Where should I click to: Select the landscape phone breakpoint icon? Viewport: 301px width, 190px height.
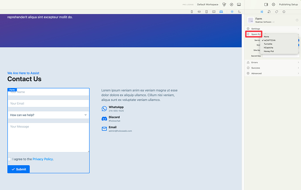click(x=199, y=12)
